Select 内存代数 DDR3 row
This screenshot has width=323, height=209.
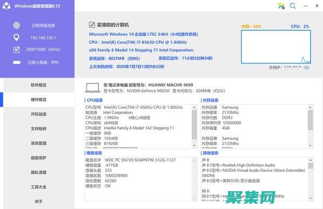tap(217, 117)
